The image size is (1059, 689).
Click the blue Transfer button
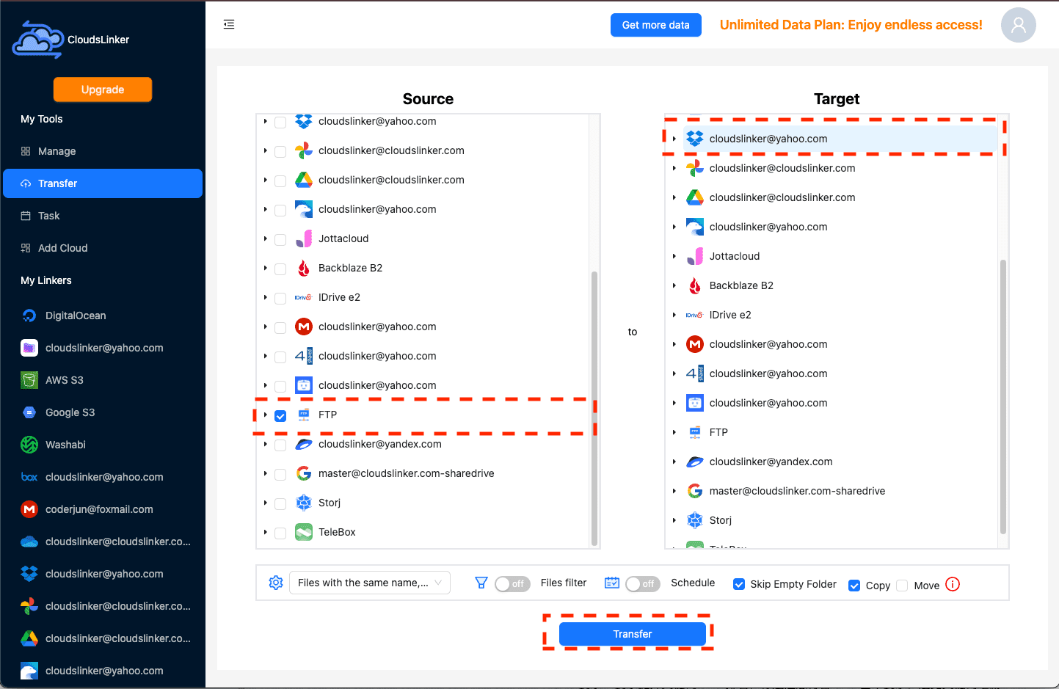coord(633,634)
